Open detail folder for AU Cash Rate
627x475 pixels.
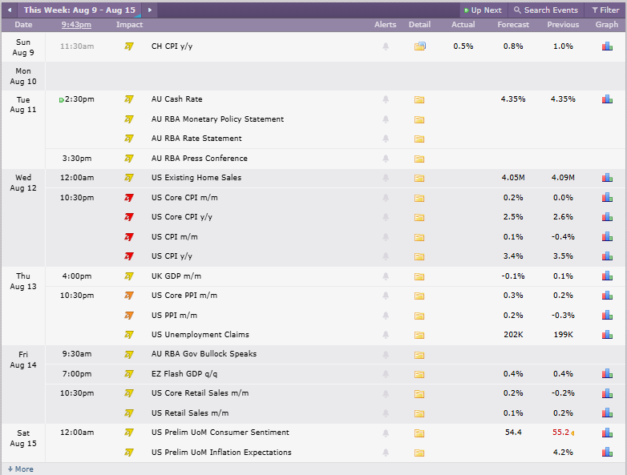tap(419, 99)
